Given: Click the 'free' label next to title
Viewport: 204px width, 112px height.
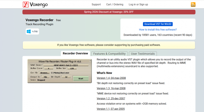Looking at the screenshot, I should 58,20.
